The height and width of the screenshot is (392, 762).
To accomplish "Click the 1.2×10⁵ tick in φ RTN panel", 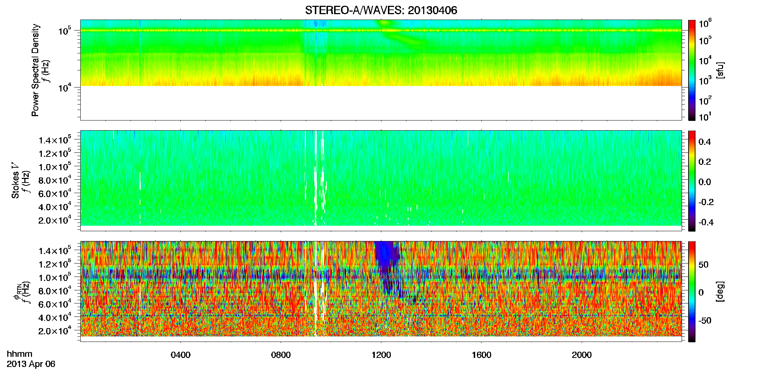I will coord(55,264).
